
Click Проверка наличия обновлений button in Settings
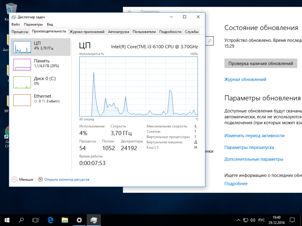click(x=261, y=63)
